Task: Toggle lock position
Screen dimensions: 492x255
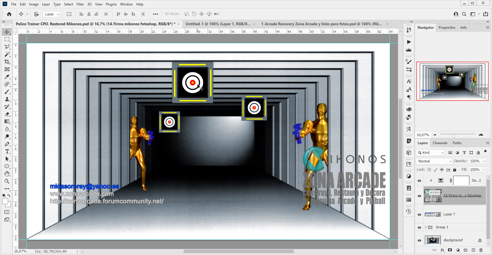Action: tap(442, 170)
